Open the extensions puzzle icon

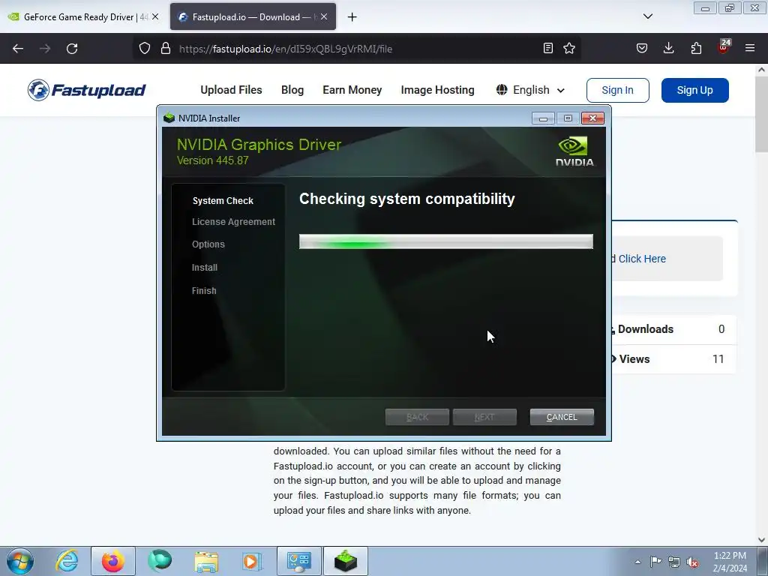pyautogui.click(x=696, y=48)
